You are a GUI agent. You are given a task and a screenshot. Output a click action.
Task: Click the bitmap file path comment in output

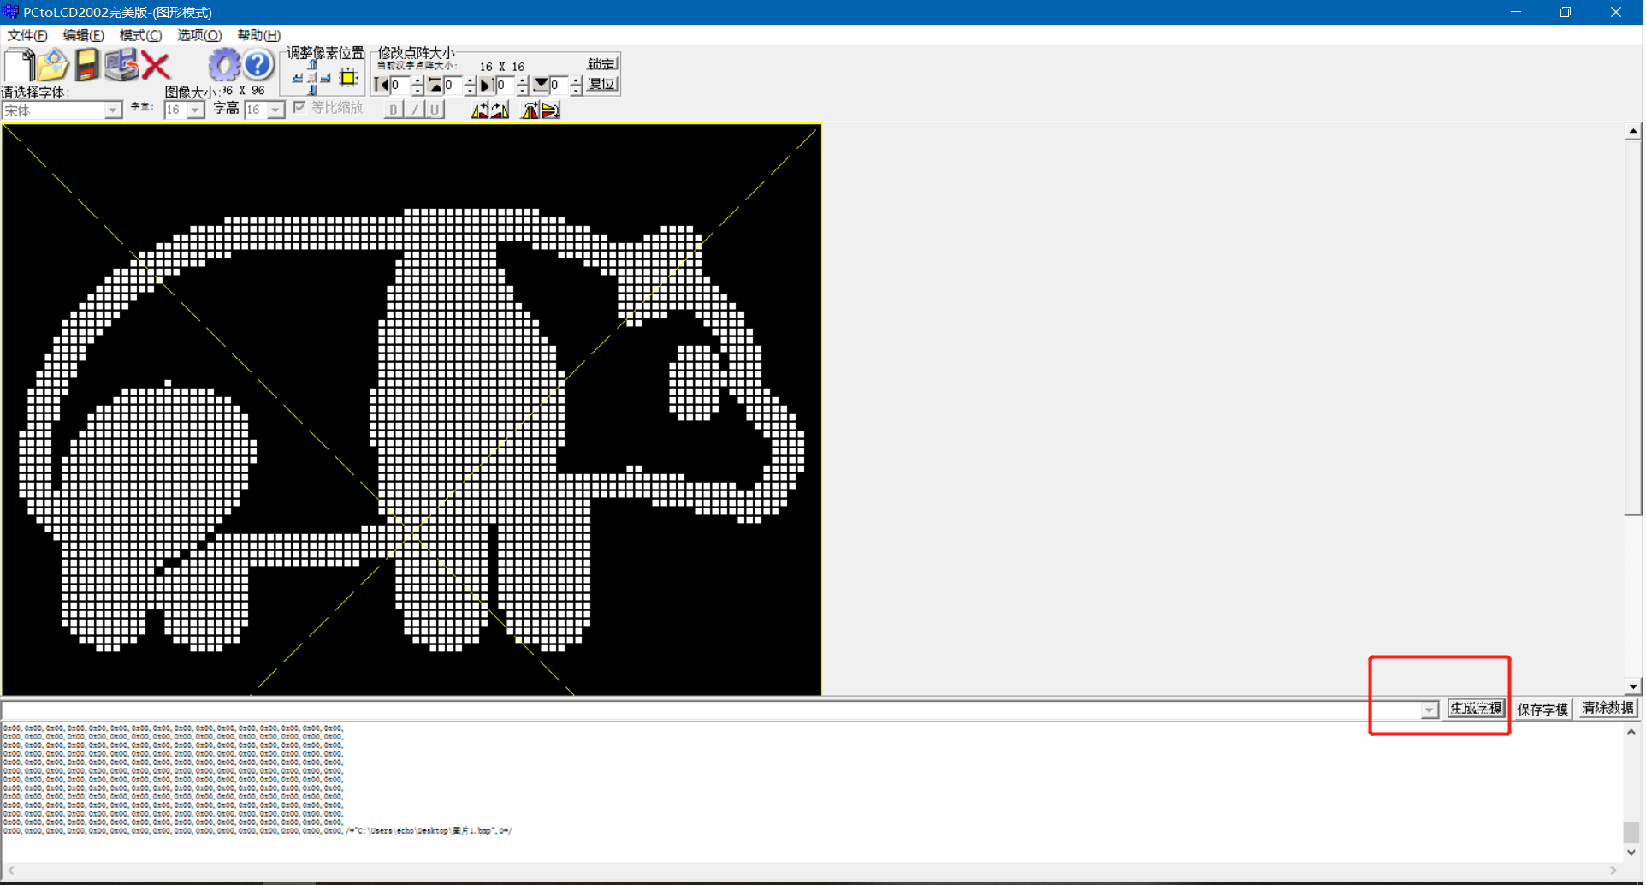click(429, 831)
